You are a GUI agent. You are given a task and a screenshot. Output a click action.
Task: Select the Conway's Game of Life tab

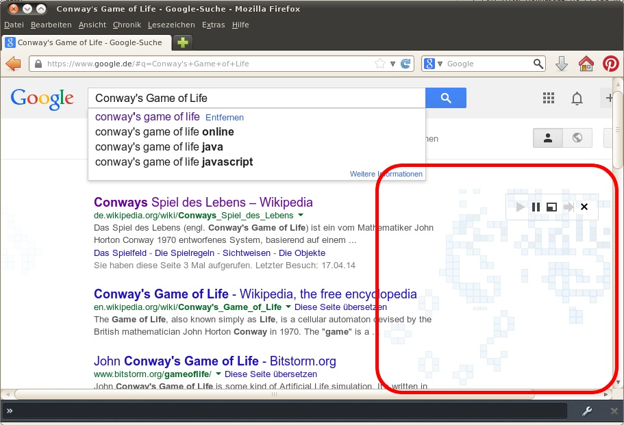(87, 42)
